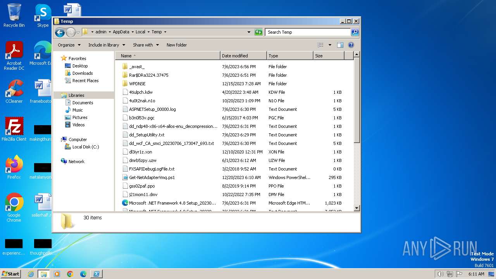Open Downloads in navigation pane
The height and width of the screenshot is (279, 496).
83,73
